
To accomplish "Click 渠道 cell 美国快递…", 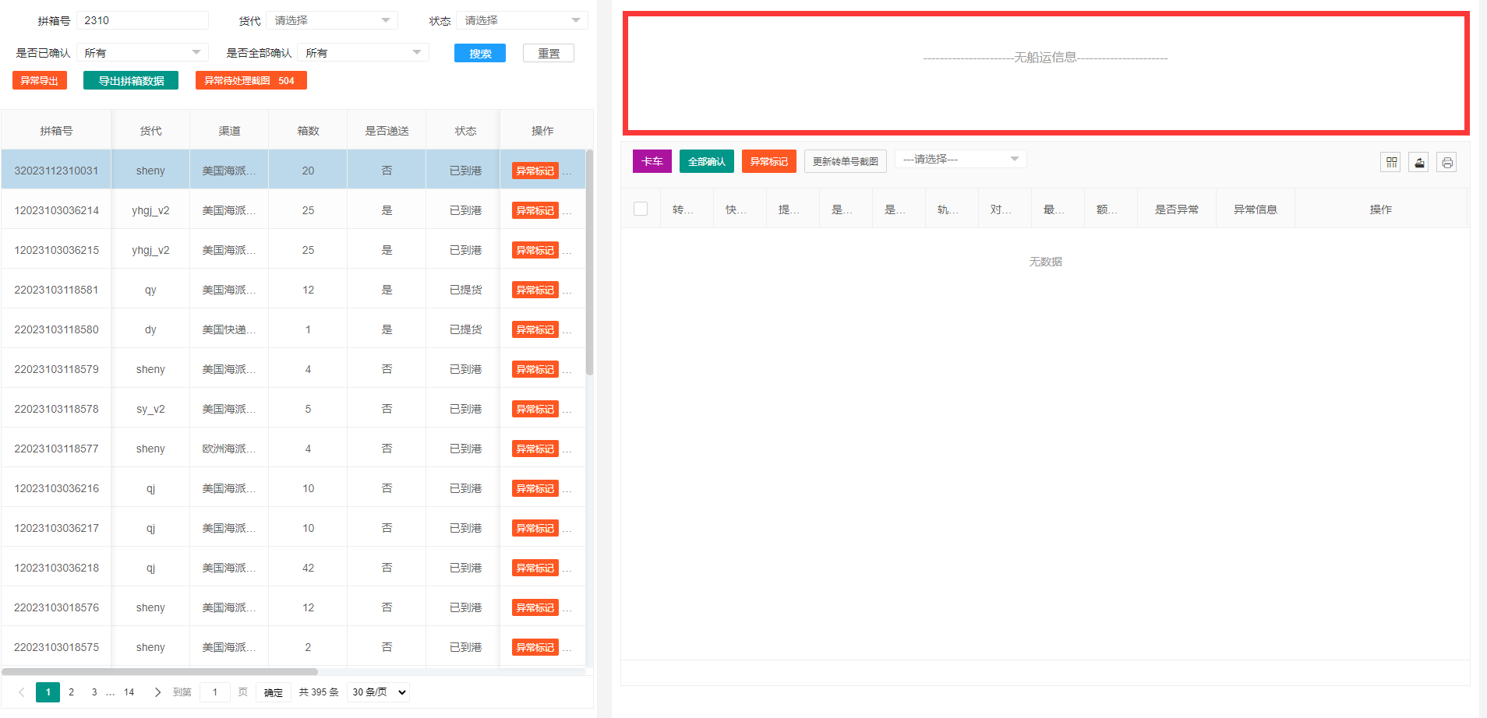I will [x=229, y=329].
